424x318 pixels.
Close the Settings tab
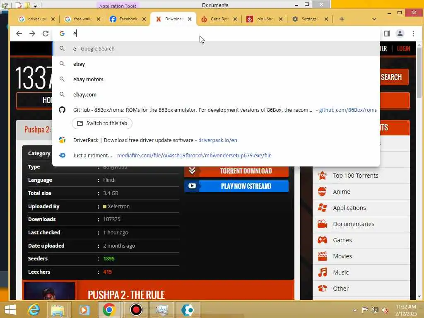point(326,19)
